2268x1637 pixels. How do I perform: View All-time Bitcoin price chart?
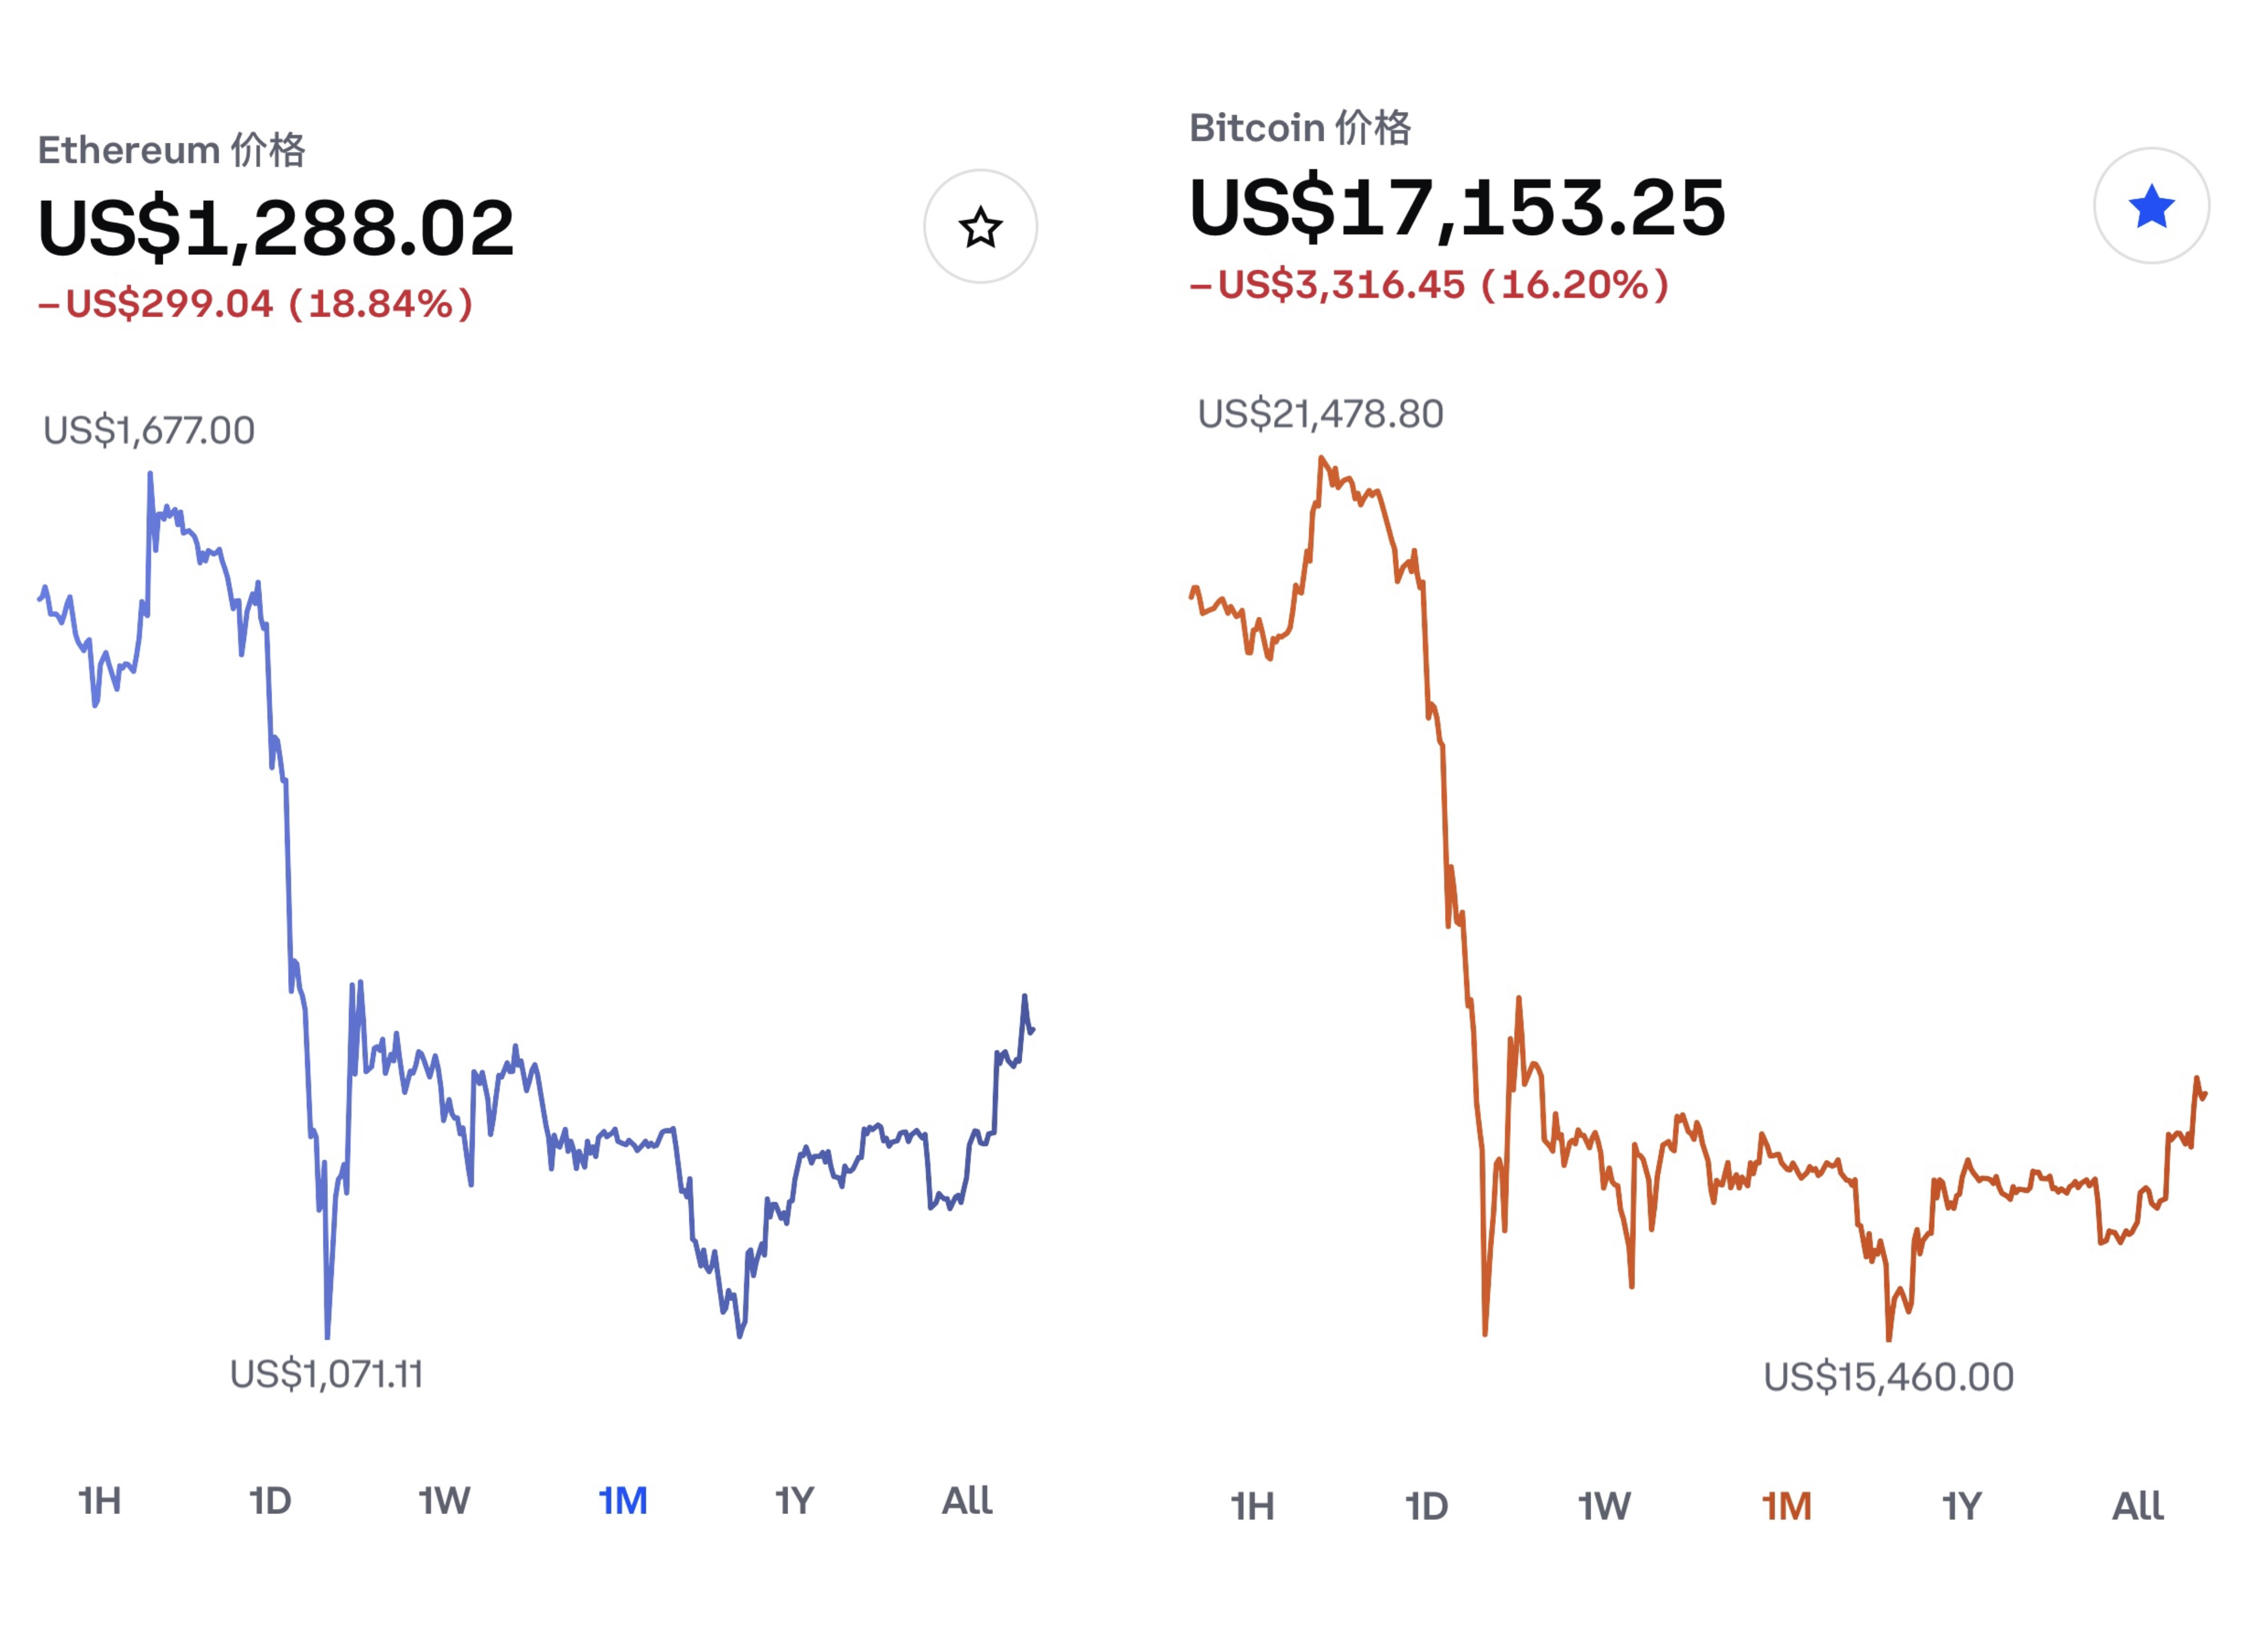pyautogui.click(x=2137, y=1506)
